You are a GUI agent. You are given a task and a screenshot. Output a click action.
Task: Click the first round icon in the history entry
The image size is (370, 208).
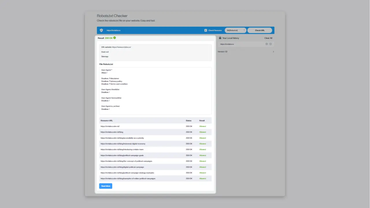click(267, 44)
